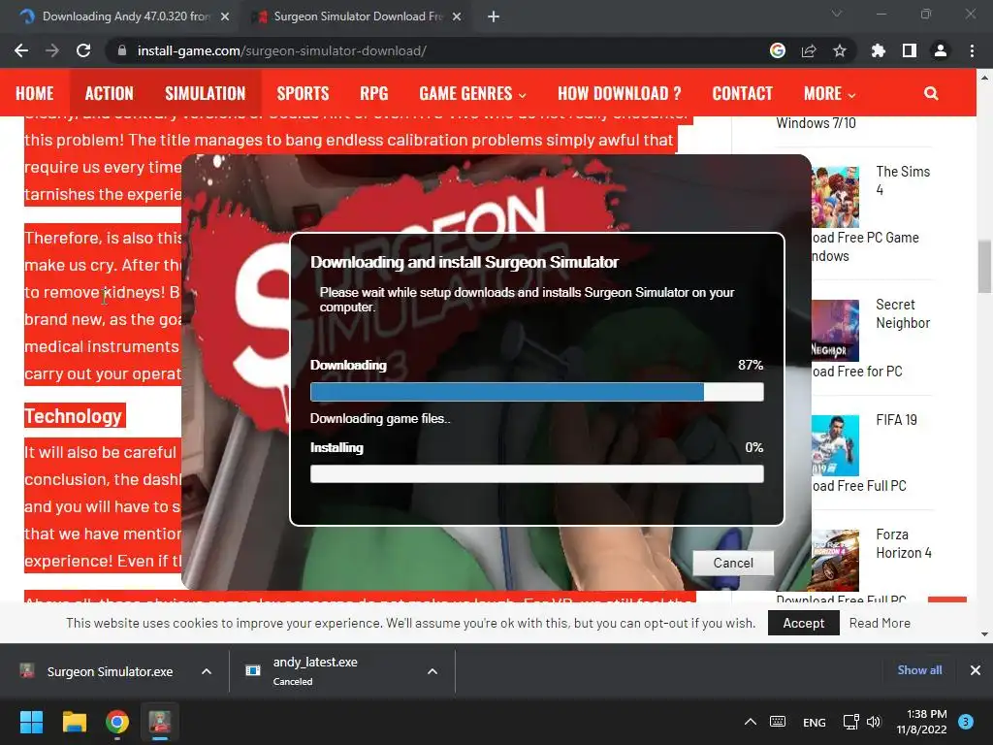
Task: Open the Secret Neighbor thumbnail
Action: 835,330
